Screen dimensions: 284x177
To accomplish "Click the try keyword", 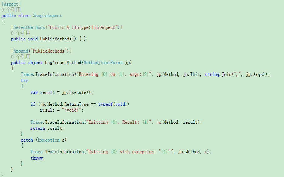I will click(25, 80).
